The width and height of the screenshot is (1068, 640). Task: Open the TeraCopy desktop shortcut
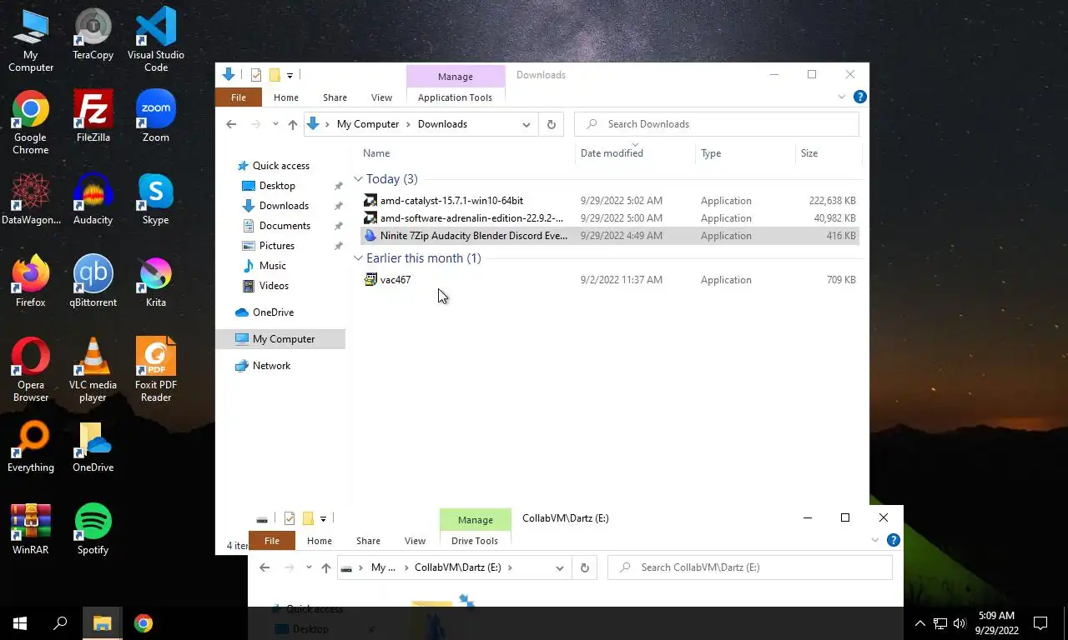[93, 34]
